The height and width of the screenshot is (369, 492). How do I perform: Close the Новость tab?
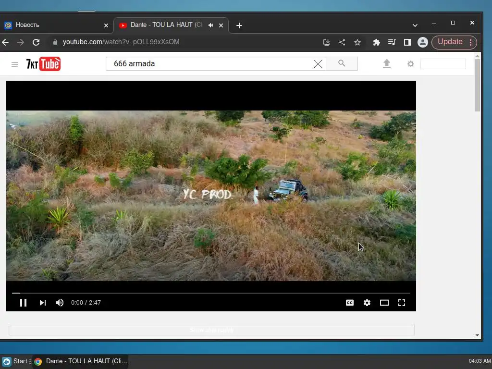(x=106, y=25)
